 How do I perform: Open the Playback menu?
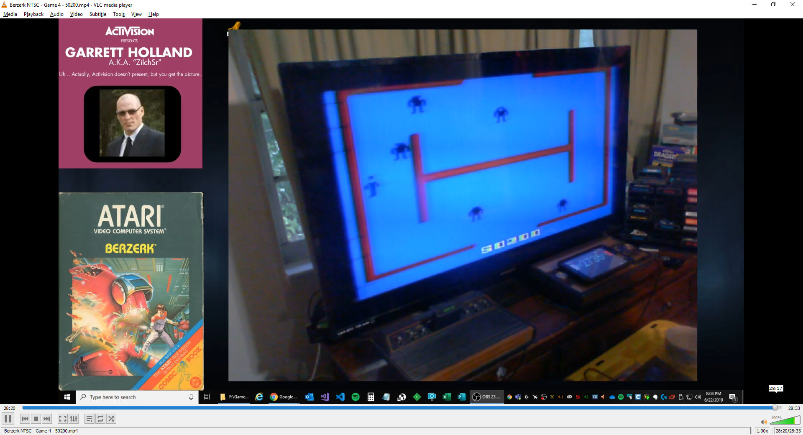(x=33, y=14)
